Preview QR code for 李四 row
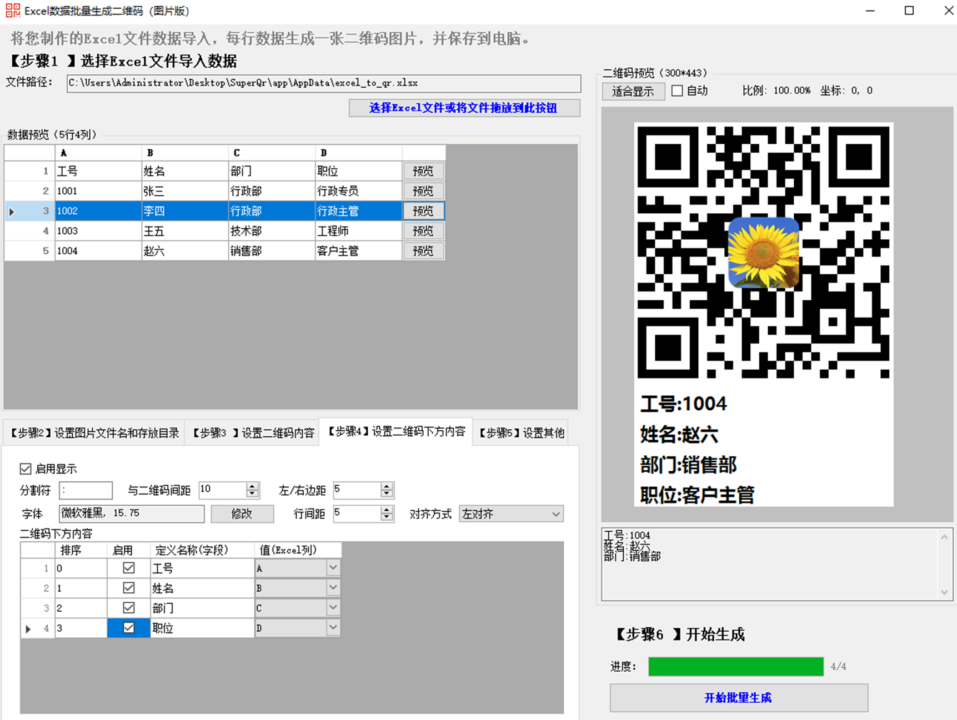 tap(423, 211)
